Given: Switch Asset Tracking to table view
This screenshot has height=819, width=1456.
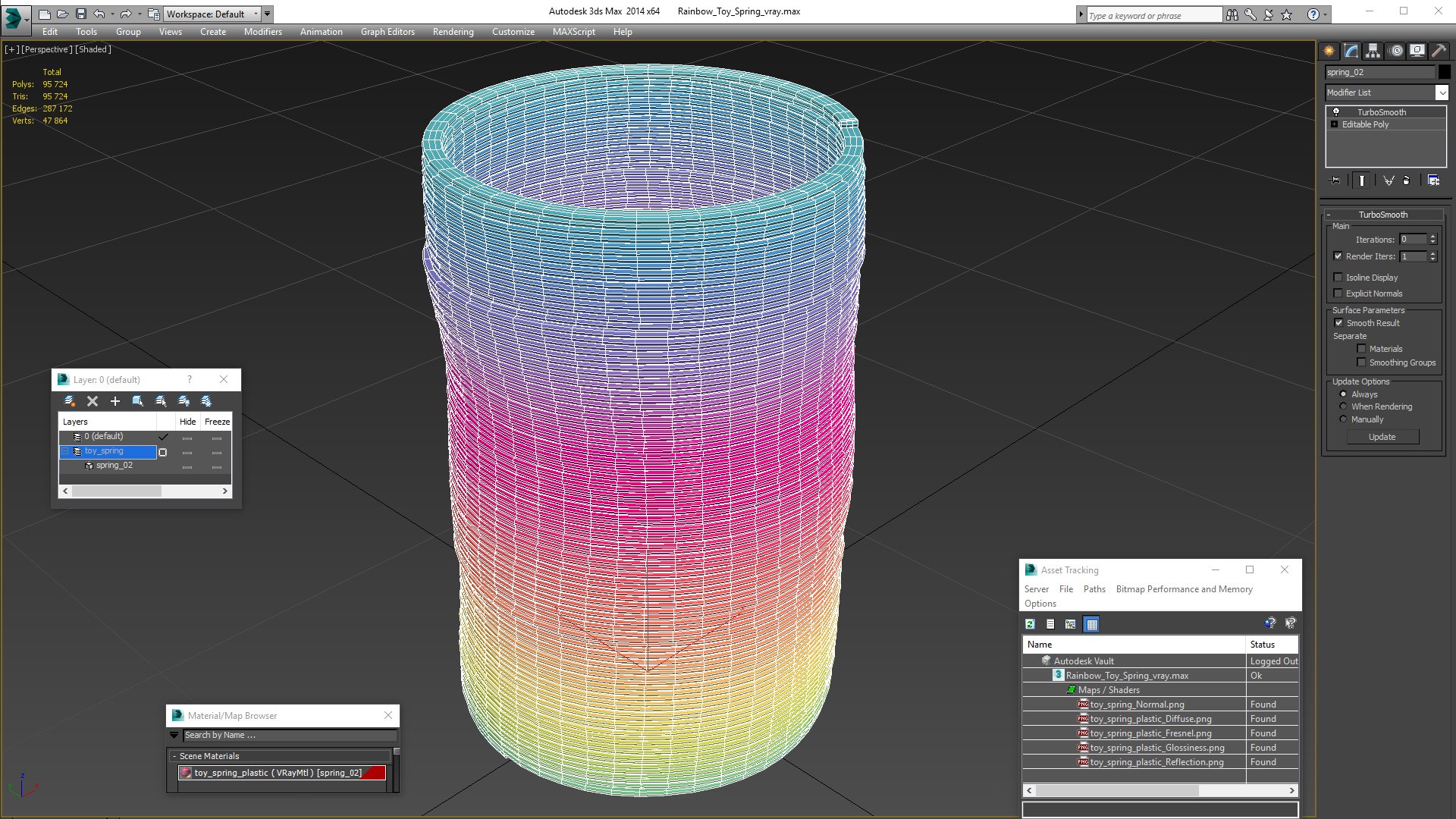Looking at the screenshot, I should click(1092, 624).
